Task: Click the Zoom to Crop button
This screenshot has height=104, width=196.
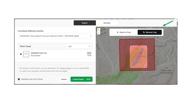Action: pos(124,32)
